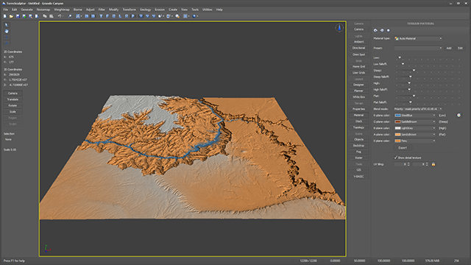
Task: Select the Left view 'L' icon
Action: [120, 16]
